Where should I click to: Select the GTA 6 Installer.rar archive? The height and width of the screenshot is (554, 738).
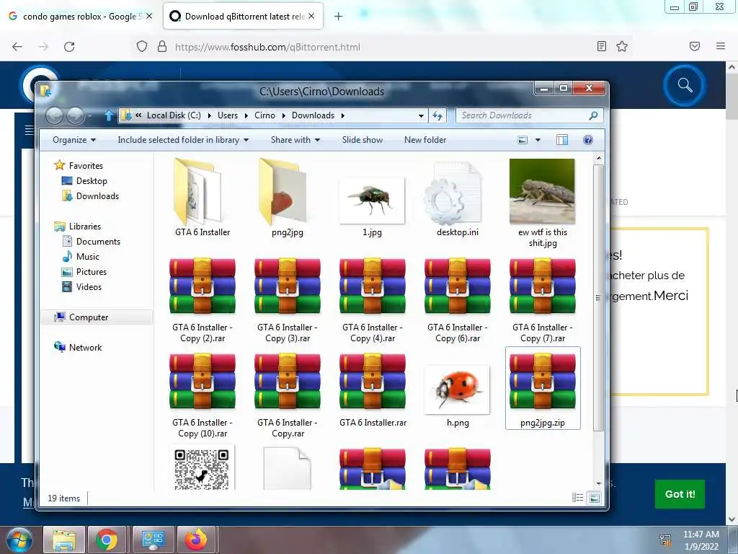click(373, 381)
